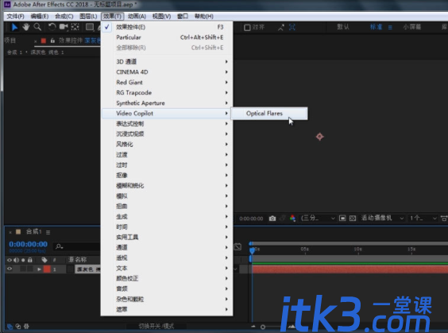Click the red label color of layer 1
This screenshot has height=333, width=448.
pos(47,269)
